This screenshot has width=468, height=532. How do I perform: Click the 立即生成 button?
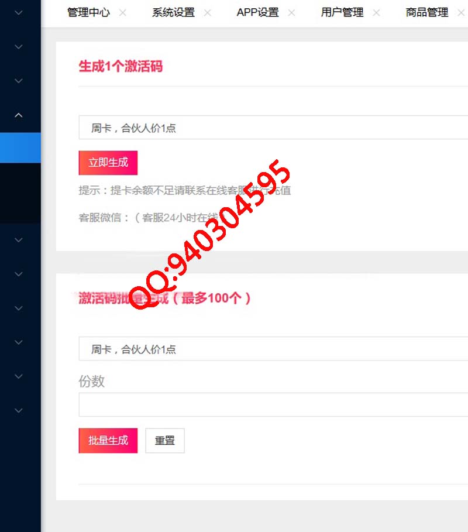click(x=108, y=163)
